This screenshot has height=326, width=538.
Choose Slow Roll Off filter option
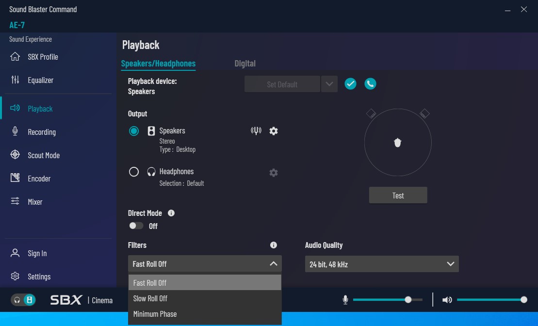click(x=205, y=298)
